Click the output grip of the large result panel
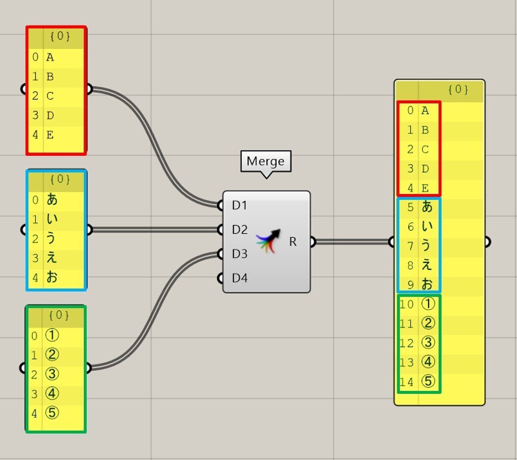The image size is (517, 460). click(x=488, y=242)
